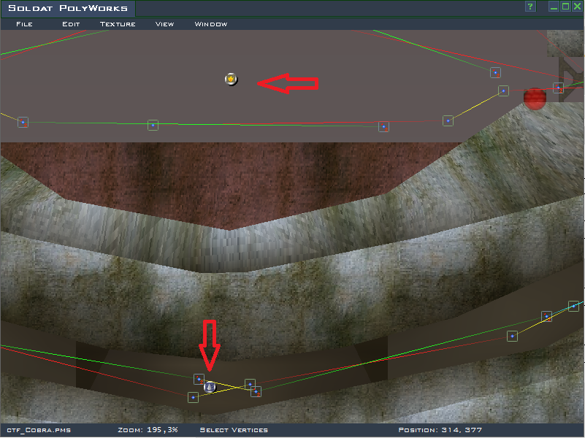This screenshot has height=438, width=585.
Task: Click the red sphere object marker
Action: pos(535,99)
